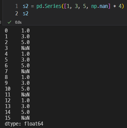
Task: Click output value 3.0 at index 13
Action: point(25,106)
